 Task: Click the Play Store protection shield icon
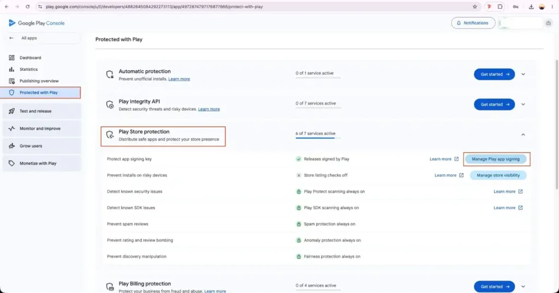(110, 135)
